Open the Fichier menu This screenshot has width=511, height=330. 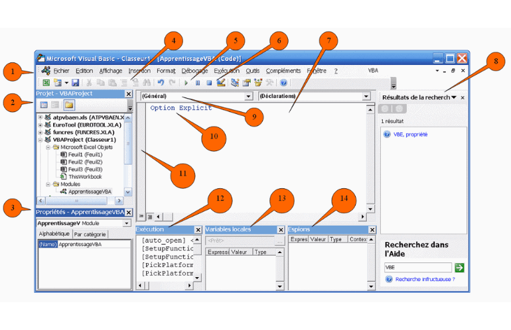click(61, 71)
